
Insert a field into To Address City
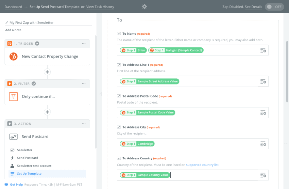(263, 144)
